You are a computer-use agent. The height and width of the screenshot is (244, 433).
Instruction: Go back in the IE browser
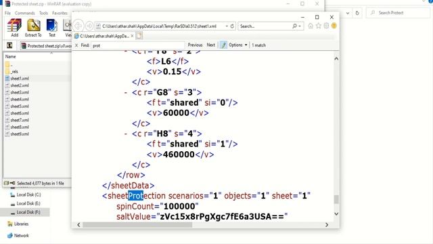(78, 26)
